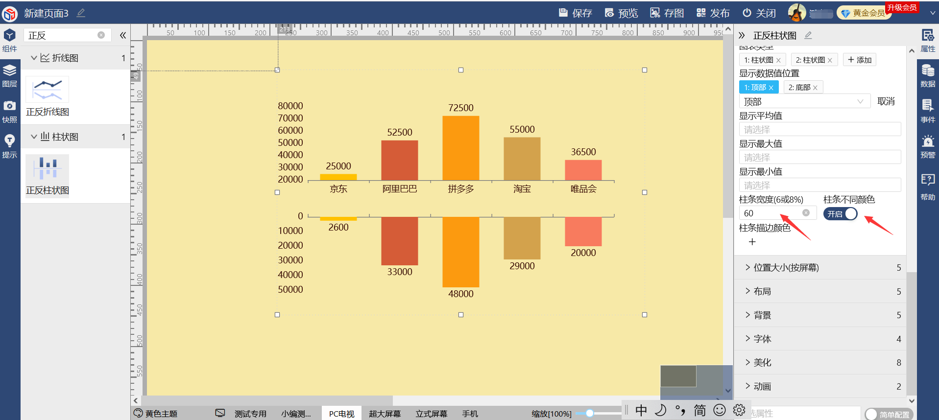
Task: Expand the 背景 section
Action: [820, 315]
